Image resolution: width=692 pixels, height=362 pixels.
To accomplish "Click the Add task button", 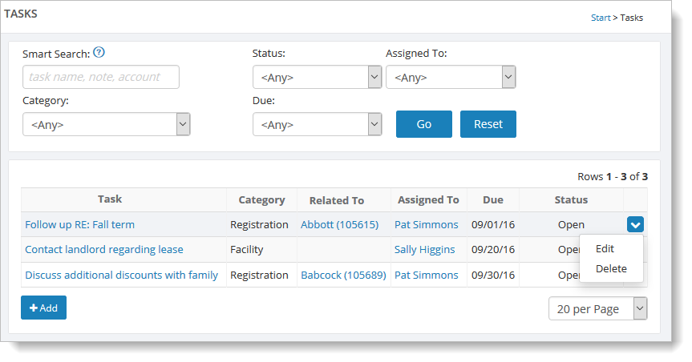I will coord(43,308).
